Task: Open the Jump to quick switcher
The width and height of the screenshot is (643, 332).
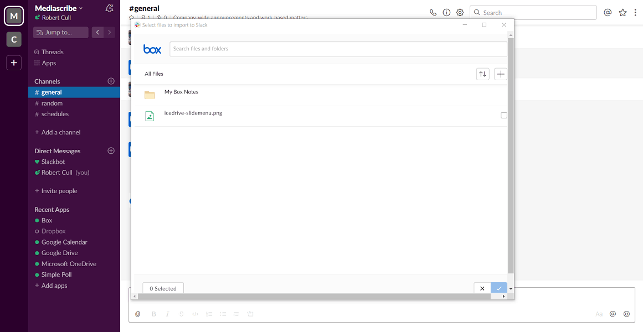Action: (61, 33)
